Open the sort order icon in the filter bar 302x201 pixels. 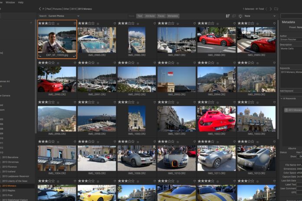(228, 16)
